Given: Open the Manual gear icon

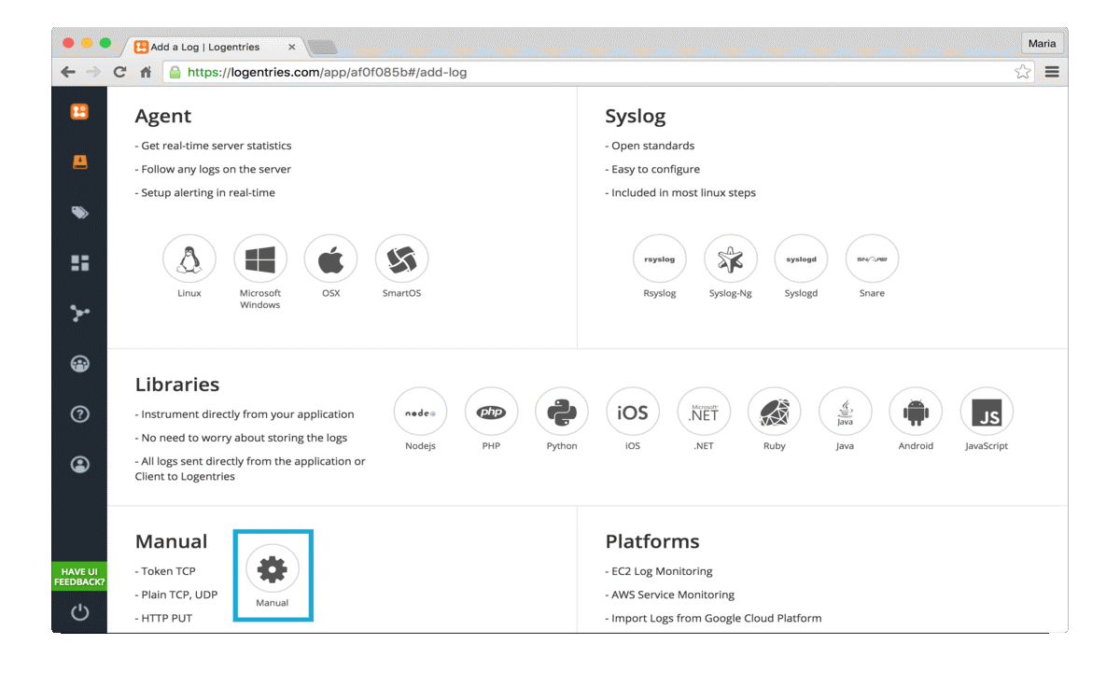Looking at the screenshot, I should [273, 569].
